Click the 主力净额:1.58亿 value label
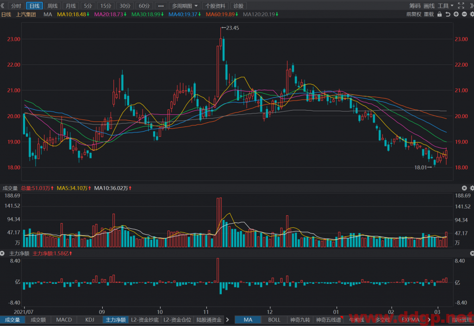The image size is (474, 326). (x=52, y=253)
